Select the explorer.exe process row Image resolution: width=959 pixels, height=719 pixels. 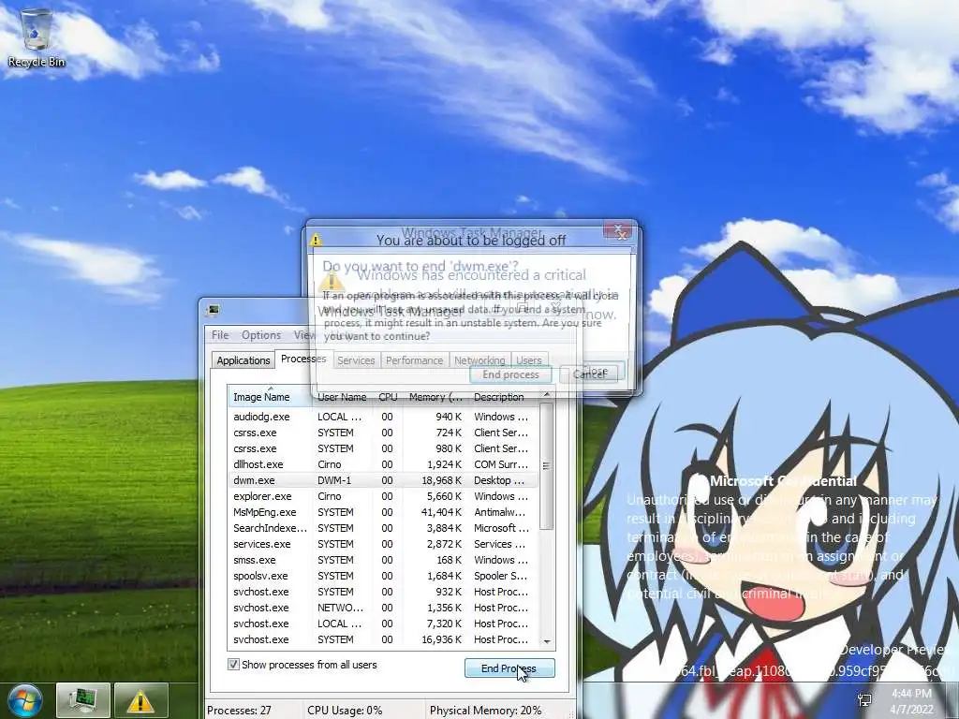coord(383,496)
